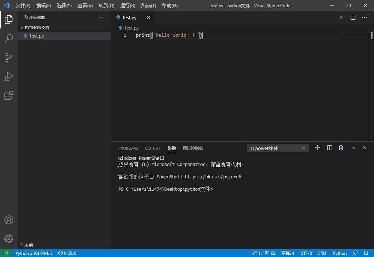374x257 pixels.
Task: Open the 查看(V) menu
Action: pyautogui.click(x=85, y=6)
